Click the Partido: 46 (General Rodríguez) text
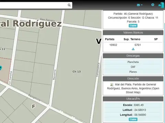 click(133, 14)
